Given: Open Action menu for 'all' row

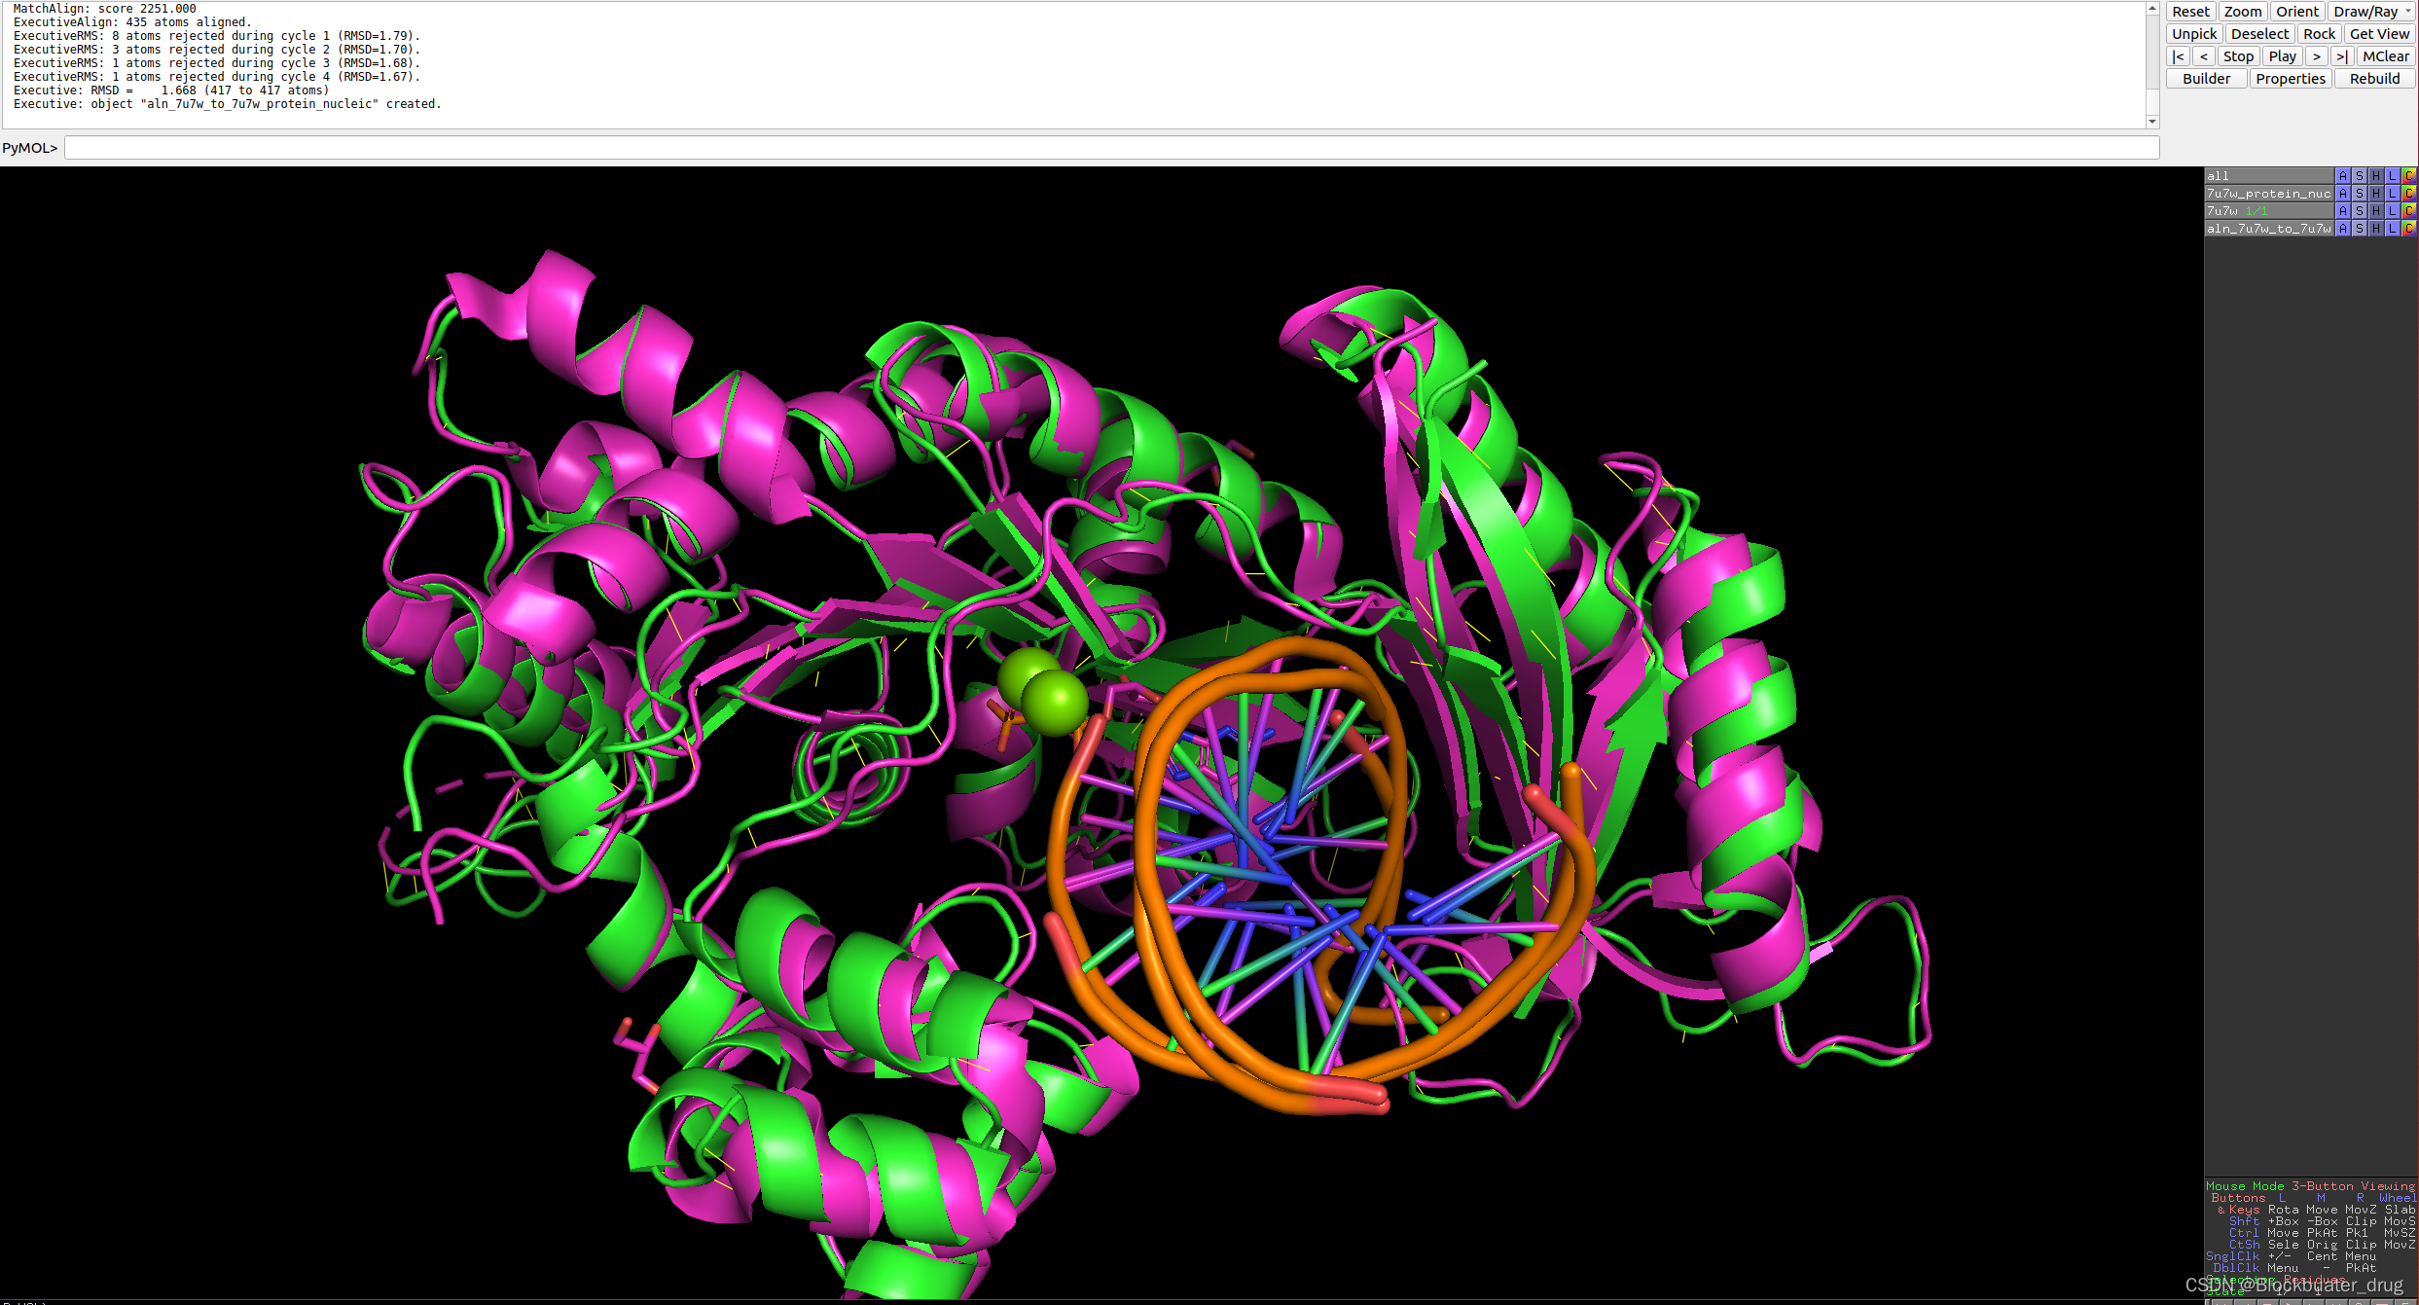Looking at the screenshot, I should pos(2343,176).
